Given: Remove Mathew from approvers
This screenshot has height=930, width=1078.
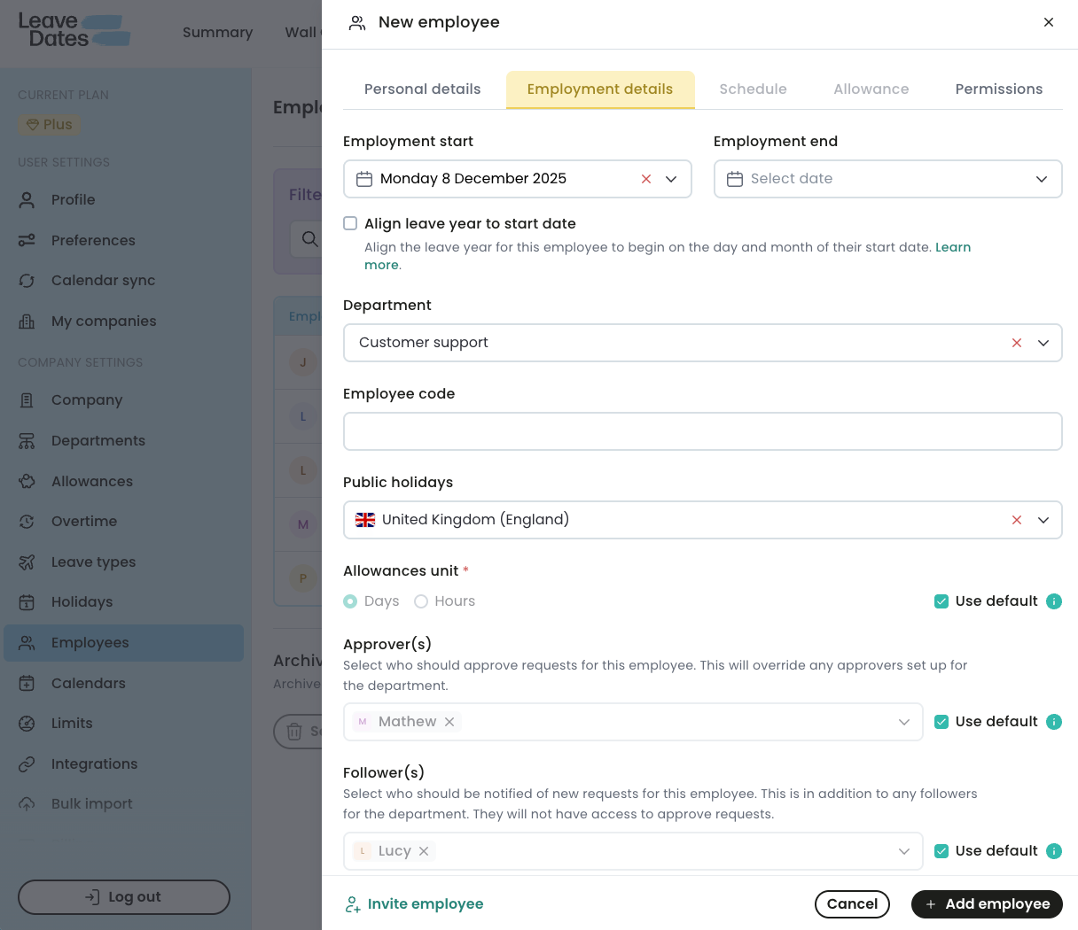Looking at the screenshot, I should pyautogui.click(x=449, y=722).
